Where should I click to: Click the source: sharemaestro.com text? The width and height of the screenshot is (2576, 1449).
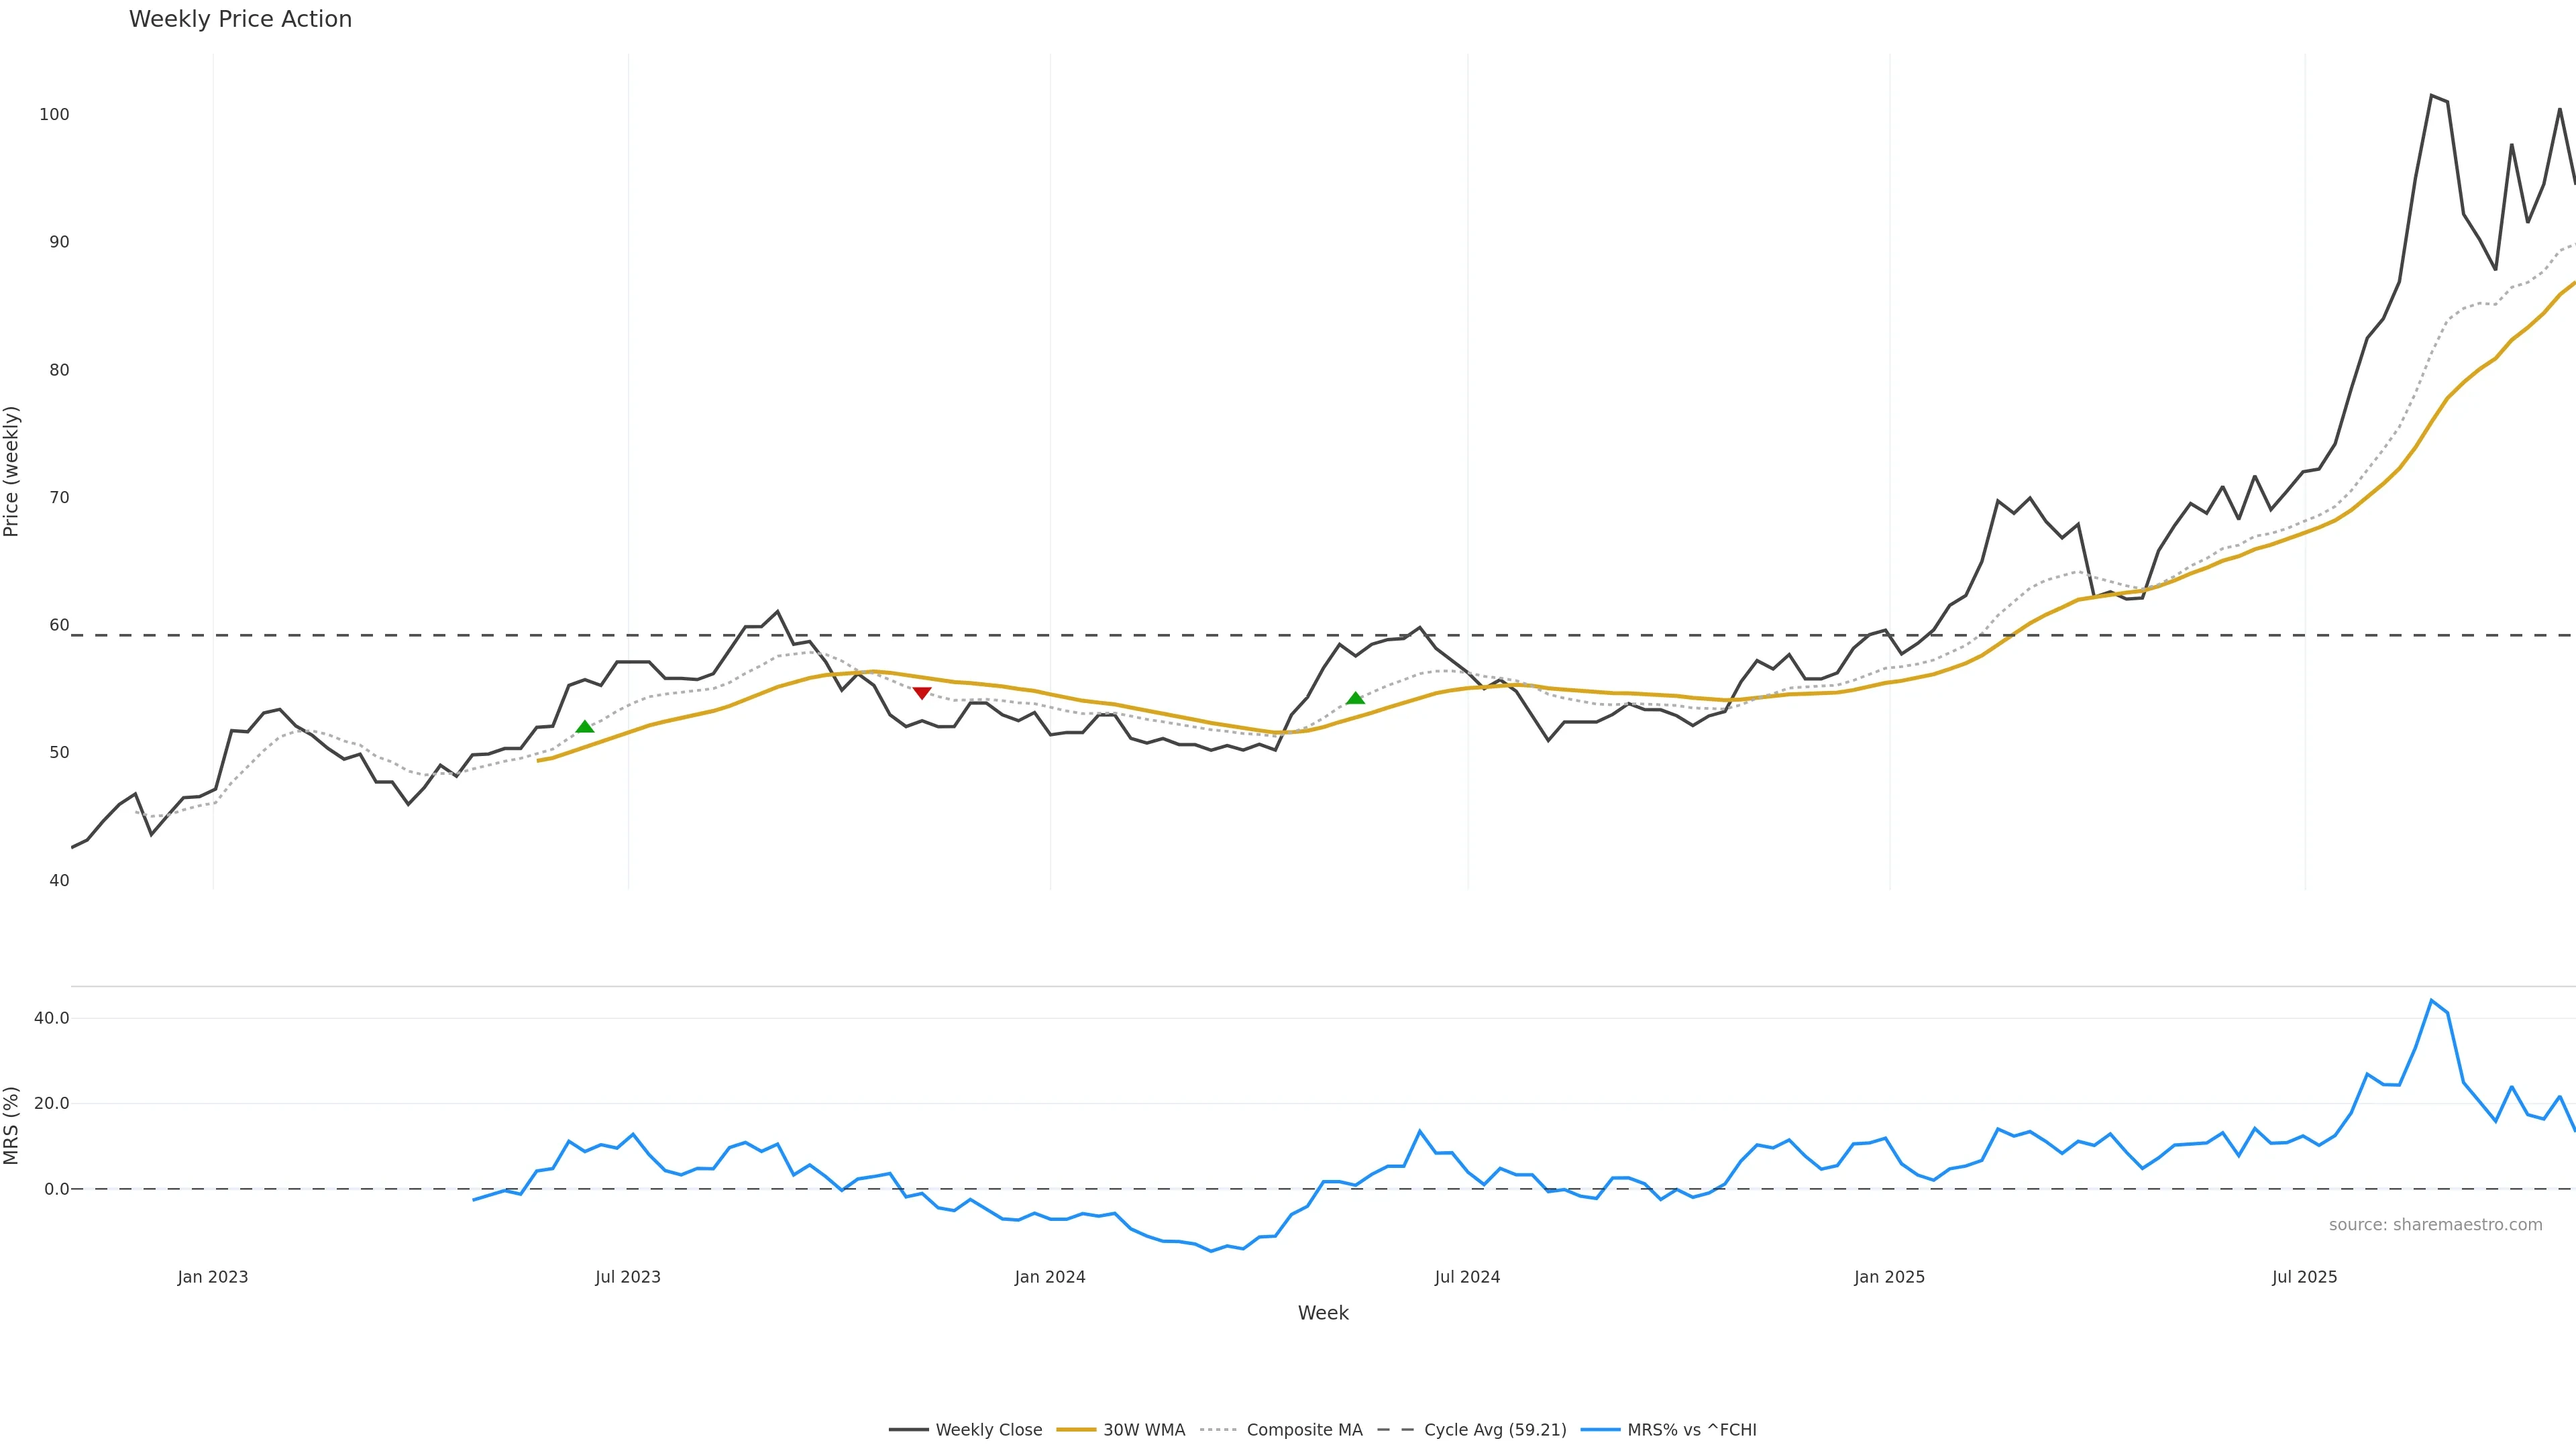(2435, 1225)
